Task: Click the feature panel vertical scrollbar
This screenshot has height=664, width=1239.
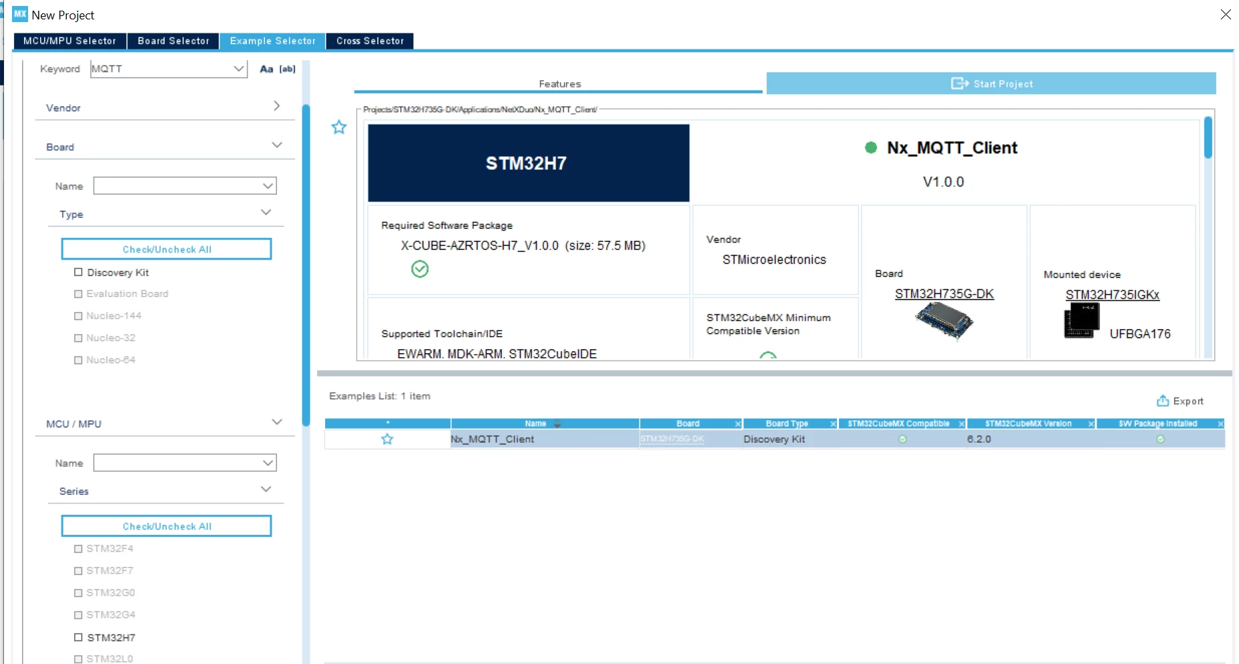Action: click(1208, 138)
